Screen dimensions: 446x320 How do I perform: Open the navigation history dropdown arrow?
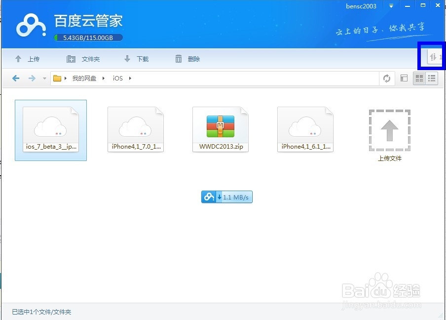44,78
